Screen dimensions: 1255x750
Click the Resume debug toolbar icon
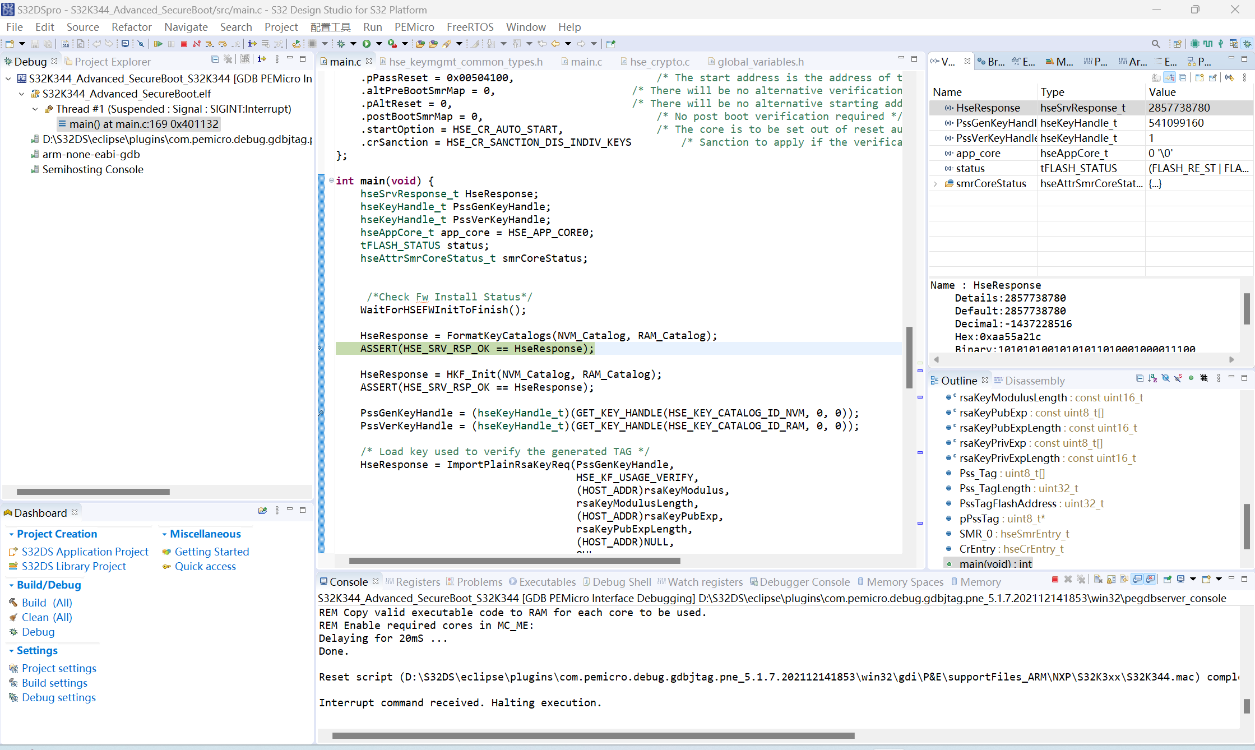(x=158, y=44)
